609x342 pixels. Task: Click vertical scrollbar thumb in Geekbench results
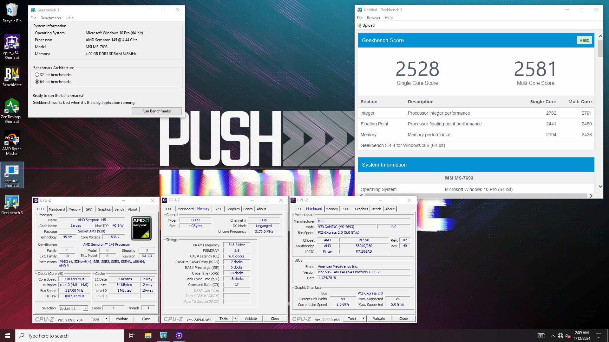coord(600,48)
